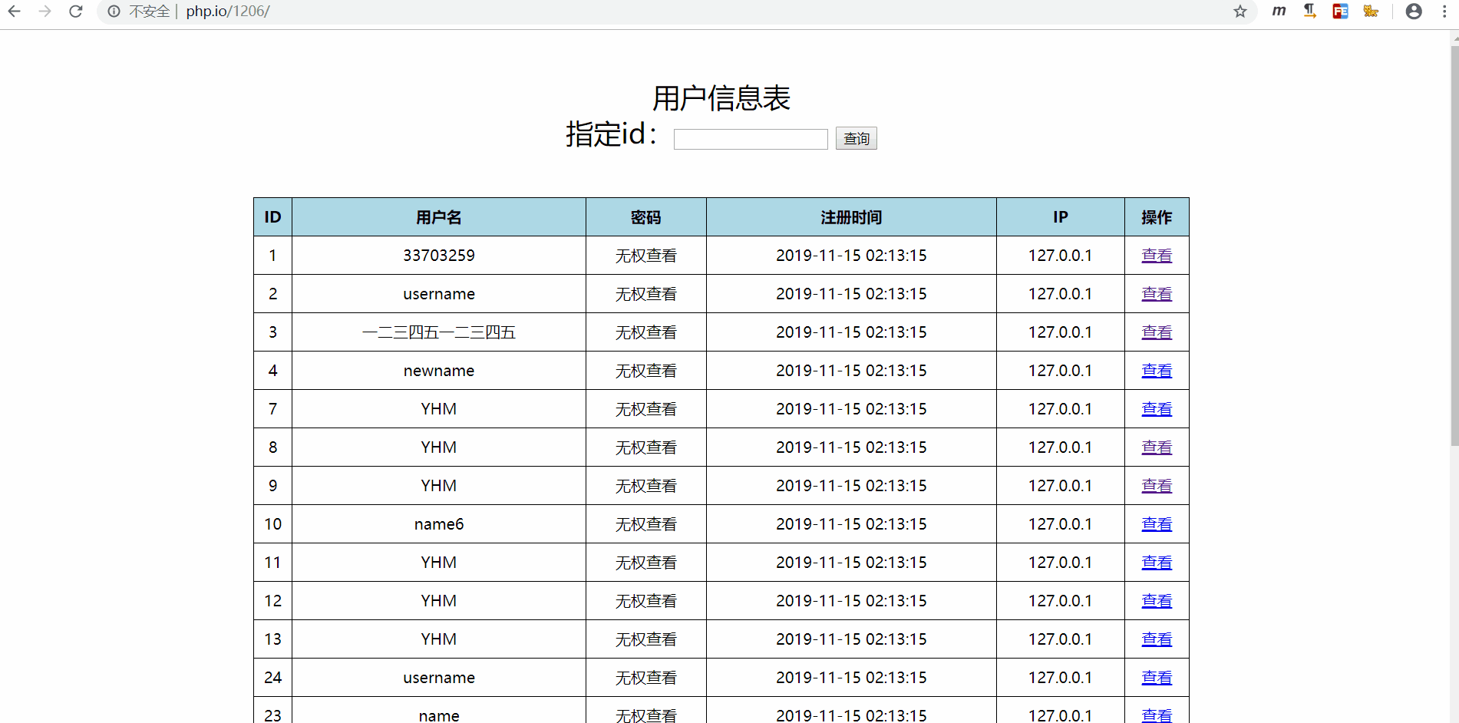The height and width of the screenshot is (723, 1459).
Task: Click the 操作 column header
Action: (x=1157, y=217)
